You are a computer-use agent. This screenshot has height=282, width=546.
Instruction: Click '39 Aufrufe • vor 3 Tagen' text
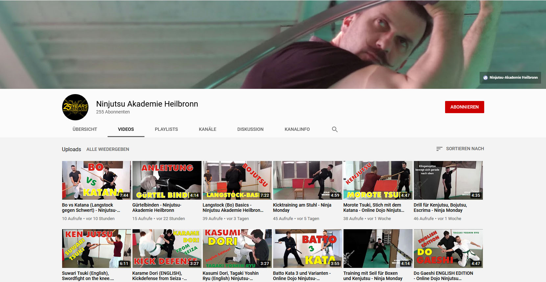pyautogui.click(x=226, y=219)
